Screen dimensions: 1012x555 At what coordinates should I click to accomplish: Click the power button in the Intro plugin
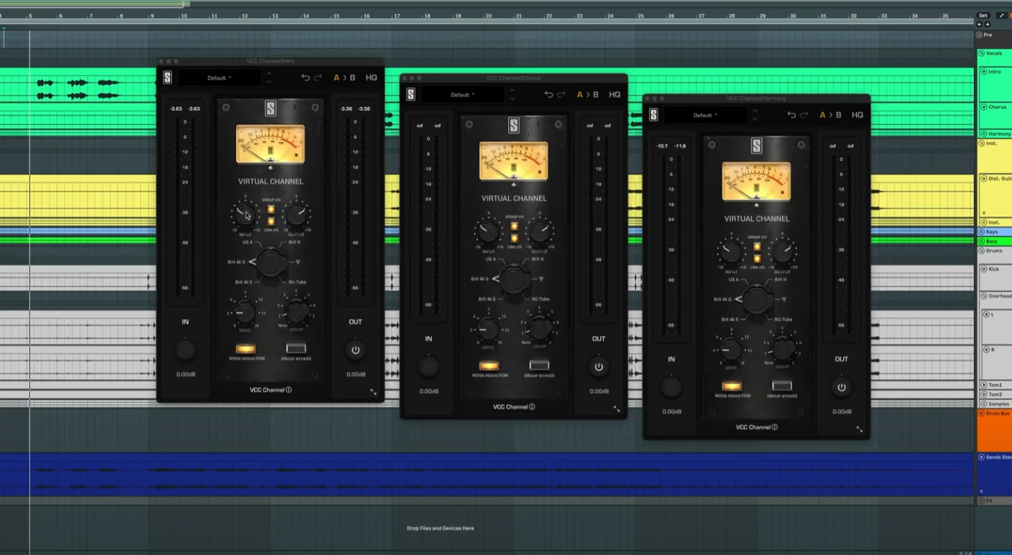[356, 350]
